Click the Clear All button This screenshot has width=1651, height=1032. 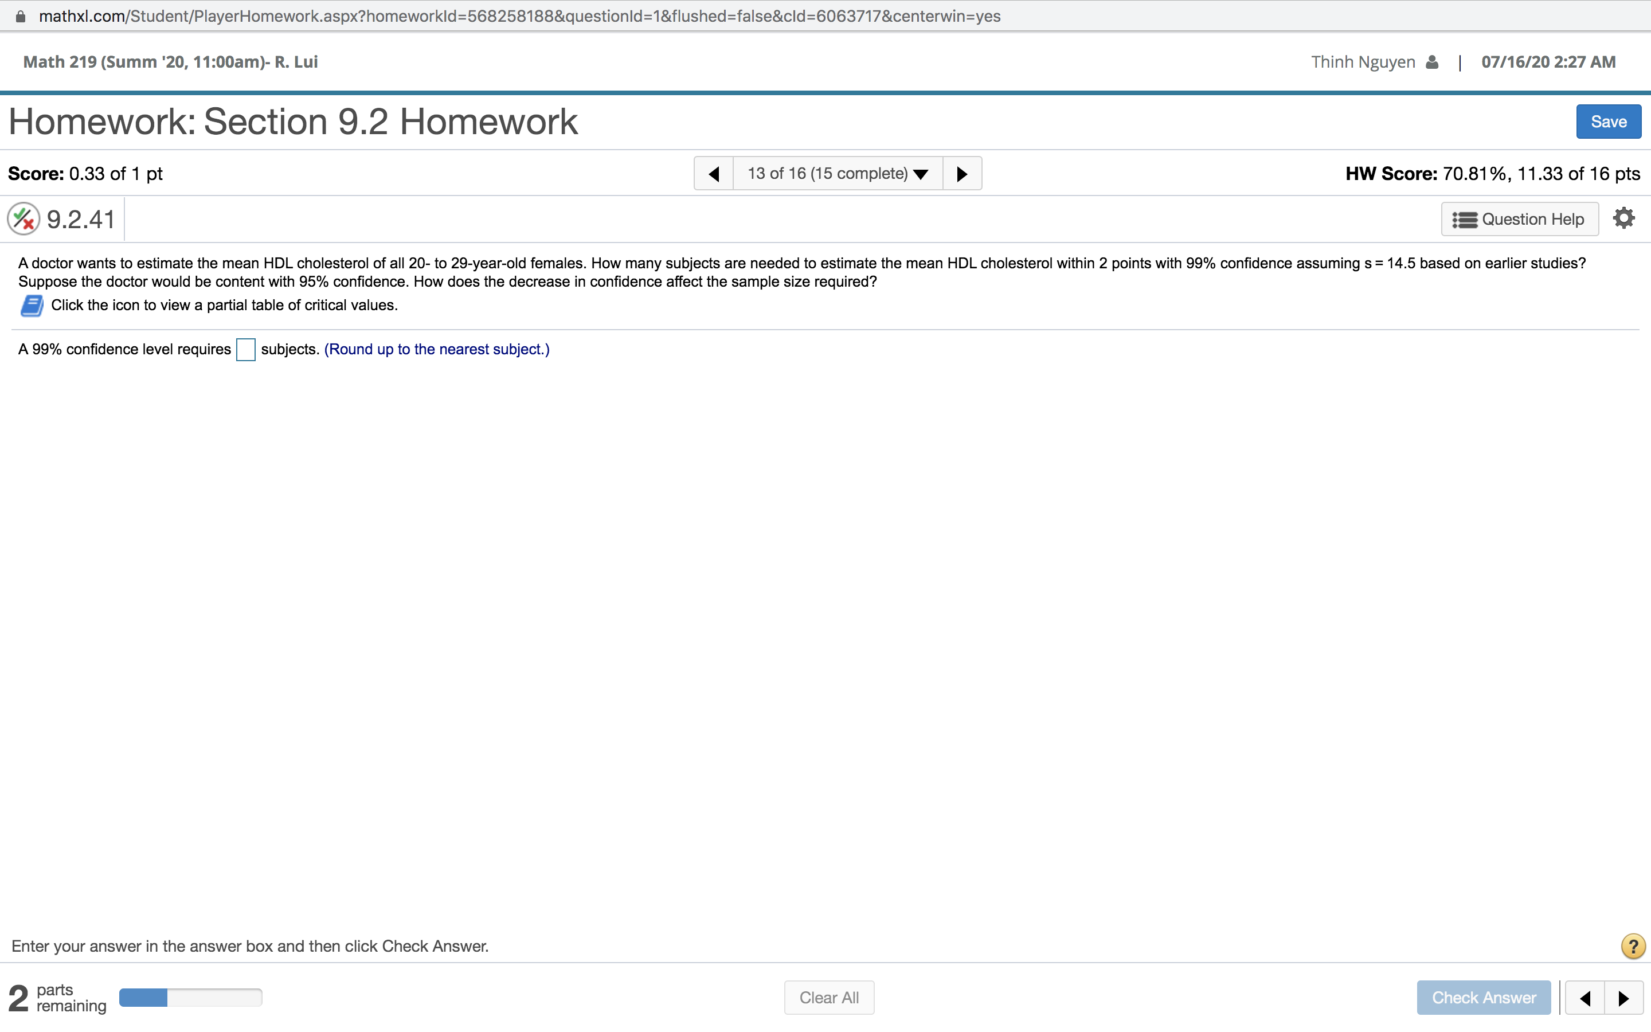828,996
